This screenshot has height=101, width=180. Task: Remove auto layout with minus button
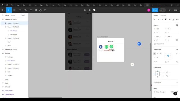pyautogui.click(x=177, y=50)
